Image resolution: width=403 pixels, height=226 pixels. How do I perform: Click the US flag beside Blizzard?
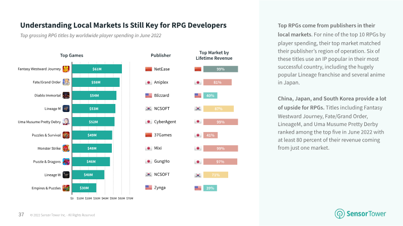tap(149, 95)
